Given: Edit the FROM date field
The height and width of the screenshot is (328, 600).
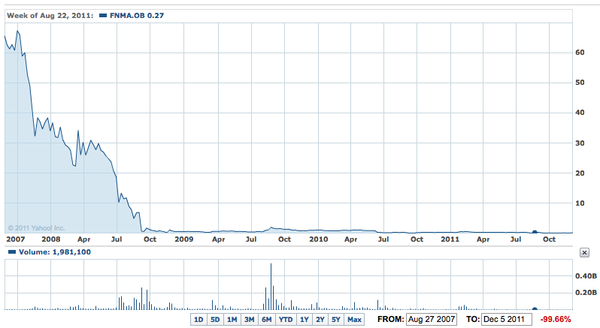Looking at the screenshot, I should coord(432,319).
